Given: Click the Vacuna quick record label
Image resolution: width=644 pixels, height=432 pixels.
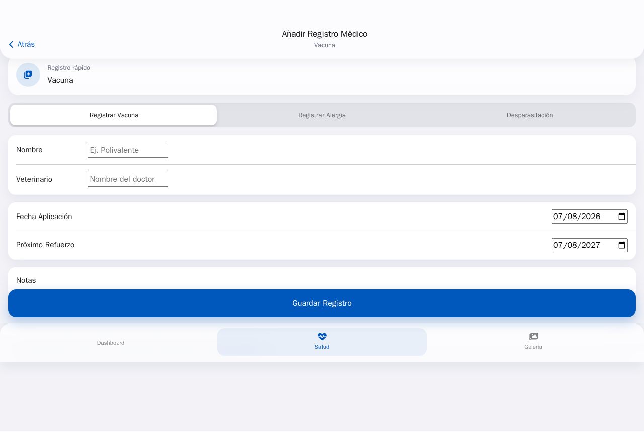Looking at the screenshot, I should pos(60,80).
